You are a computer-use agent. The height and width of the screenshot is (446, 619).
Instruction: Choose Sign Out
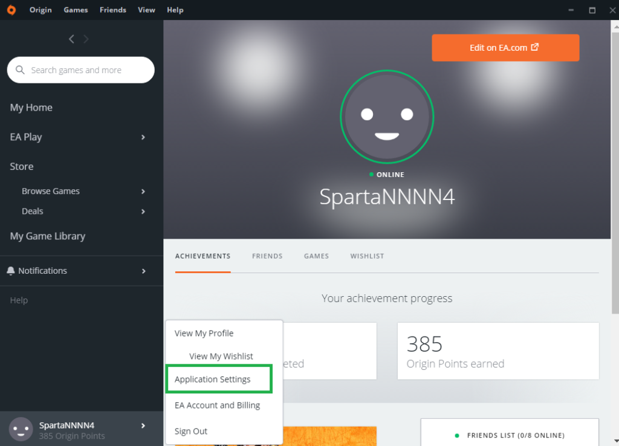click(190, 431)
